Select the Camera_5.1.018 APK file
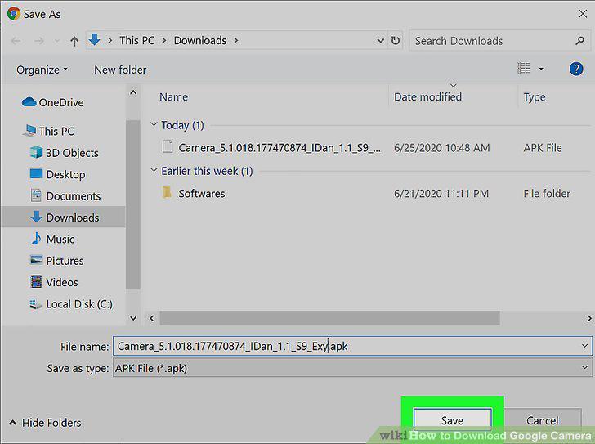 (280, 148)
